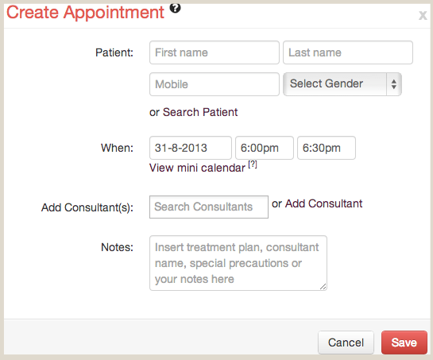Focus the Search Consultants box
Viewport: 433px width, 360px height.
point(209,207)
